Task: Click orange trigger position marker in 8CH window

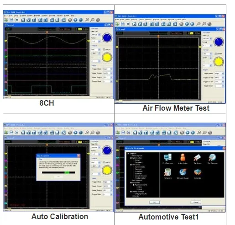Action: click(x=47, y=32)
